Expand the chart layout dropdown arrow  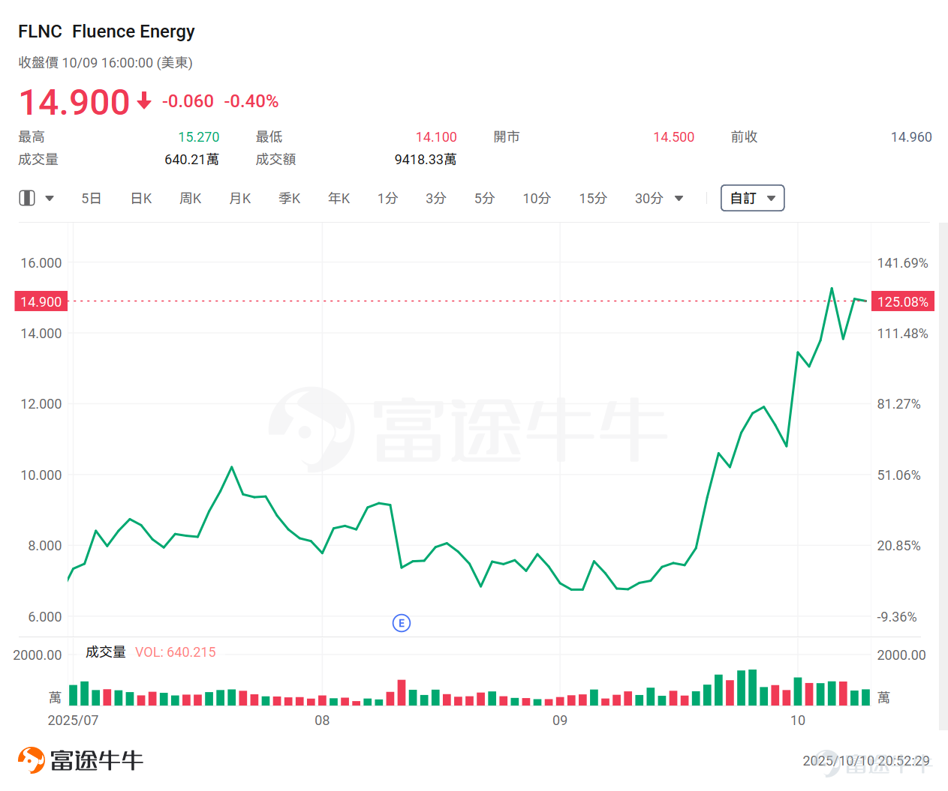click(x=50, y=199)
